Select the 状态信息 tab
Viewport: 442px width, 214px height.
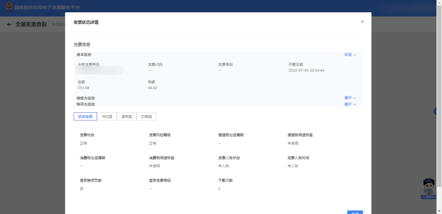point(86,116)
